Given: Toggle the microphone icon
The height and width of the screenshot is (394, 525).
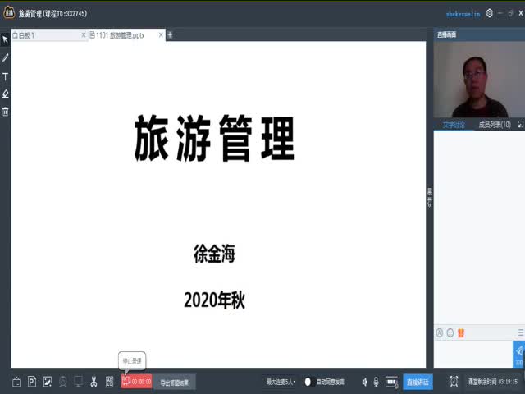Looking at the screenshot, I should [376, 382].
